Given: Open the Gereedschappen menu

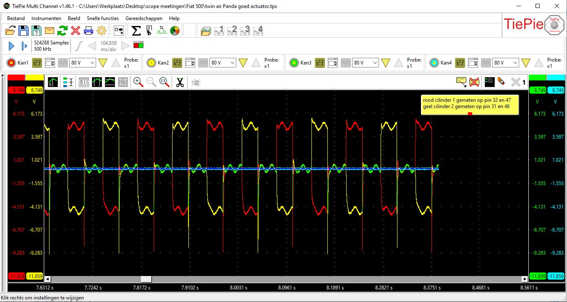Looking at the screenshot, I should 143,18.
